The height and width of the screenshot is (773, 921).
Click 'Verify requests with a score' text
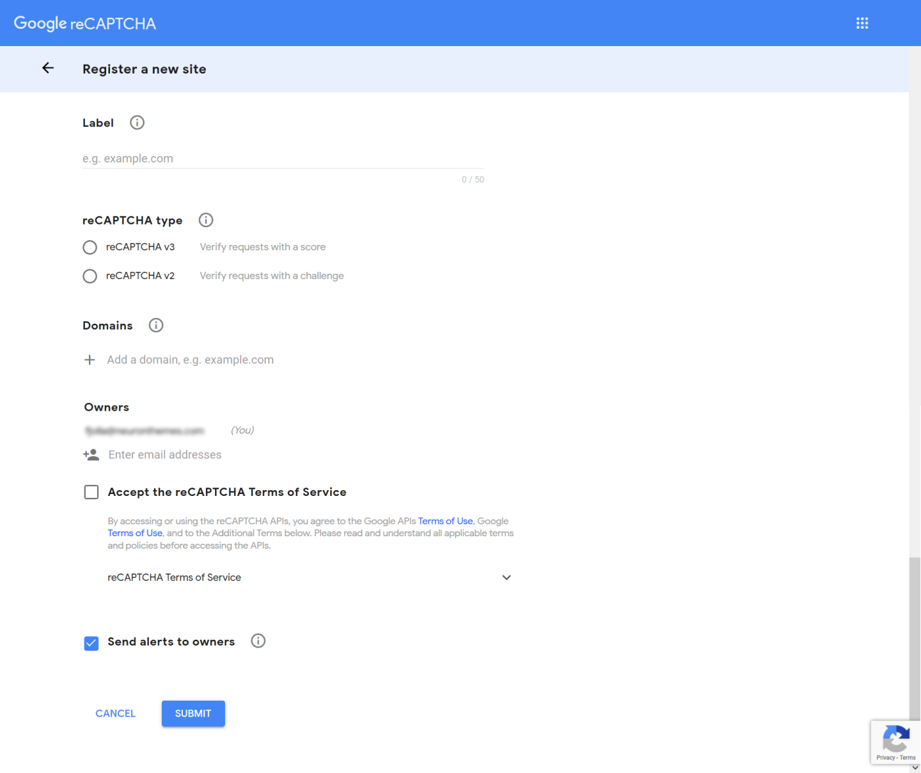pyautogui.click(x=263, y=247)
